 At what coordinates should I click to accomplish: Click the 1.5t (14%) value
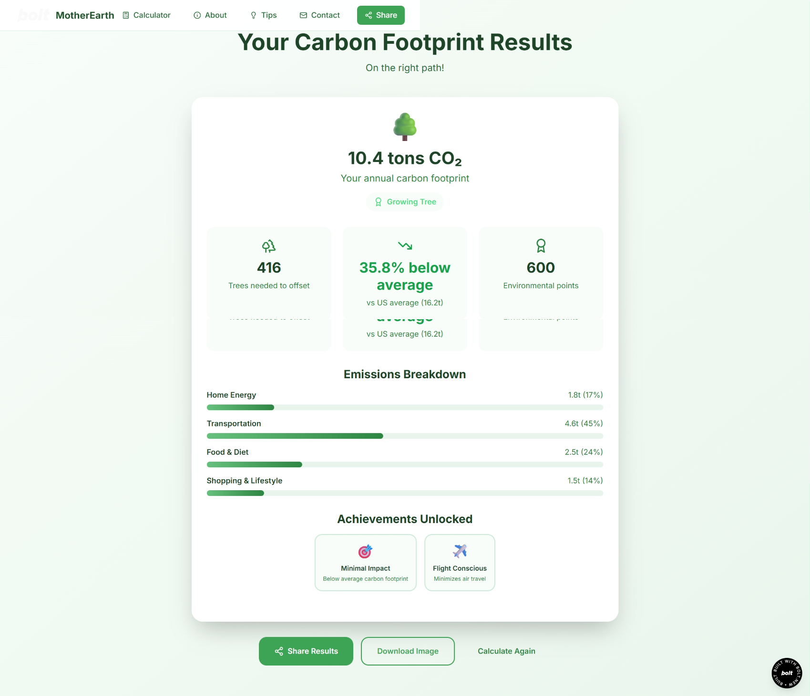click(585, 481)
